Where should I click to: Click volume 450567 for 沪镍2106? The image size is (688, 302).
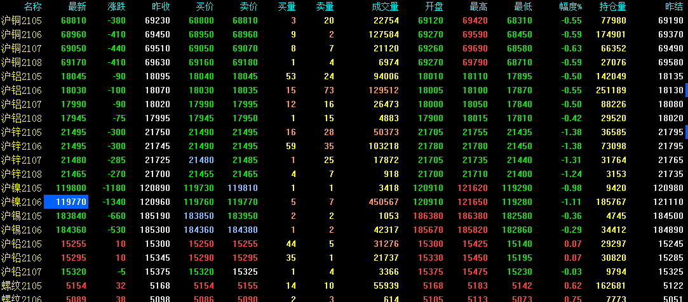384,202
